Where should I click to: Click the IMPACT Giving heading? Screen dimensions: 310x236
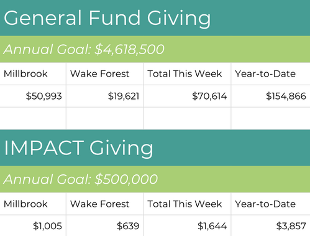pos(78,149)
